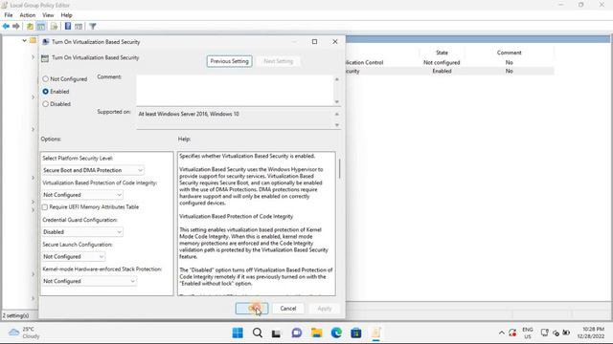This screenshot has height=344, width=613.
Task: Open the View menu
Action: tap(48, 15)
